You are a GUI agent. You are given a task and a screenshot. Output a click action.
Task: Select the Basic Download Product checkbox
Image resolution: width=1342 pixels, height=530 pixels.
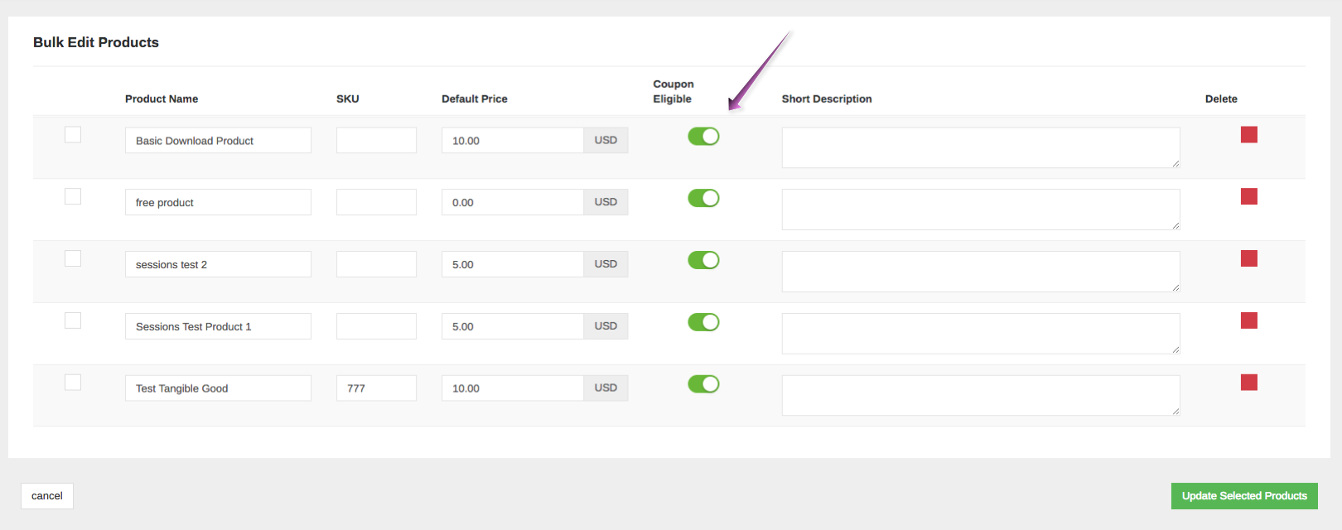73,134
